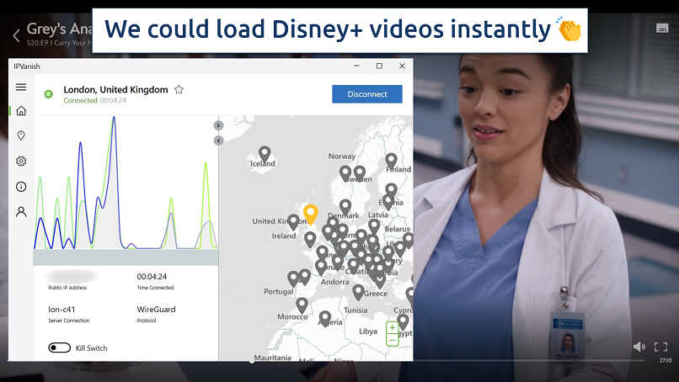This screenshot has width=679, height=382.
Task: Open subtitles menu in video player
Action: 662,29
